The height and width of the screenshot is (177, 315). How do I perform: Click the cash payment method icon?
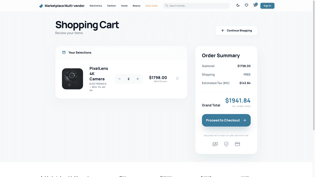pos(215,144)
